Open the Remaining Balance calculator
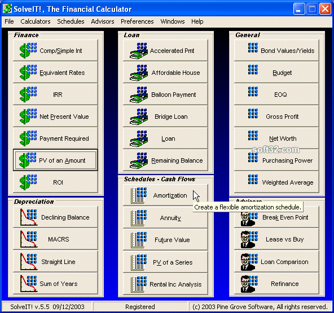Image resolution: width=334 pixels, height=313 pixels. [165, 160]
